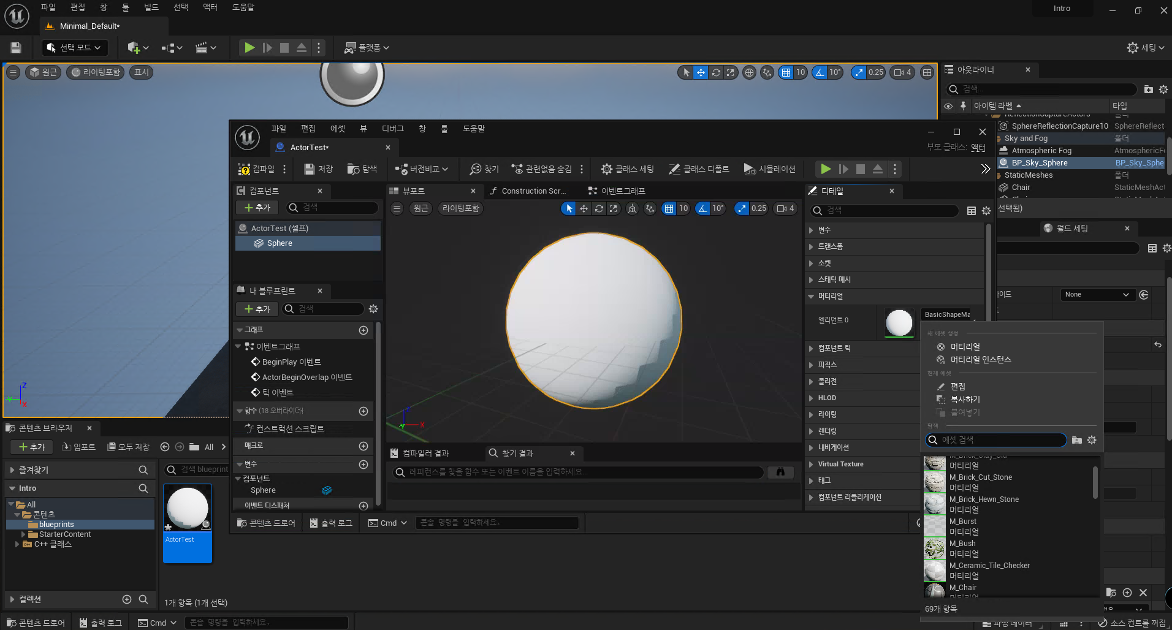This screenshot has width=1172, height=630.
Task: Toggle Outliner visibility eye column
Action: (x=948, y=106)
